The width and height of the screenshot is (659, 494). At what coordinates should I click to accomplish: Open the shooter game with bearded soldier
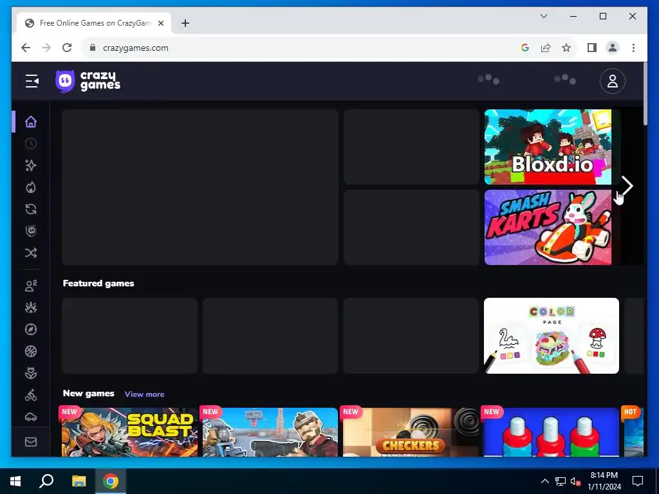(270, 432)
